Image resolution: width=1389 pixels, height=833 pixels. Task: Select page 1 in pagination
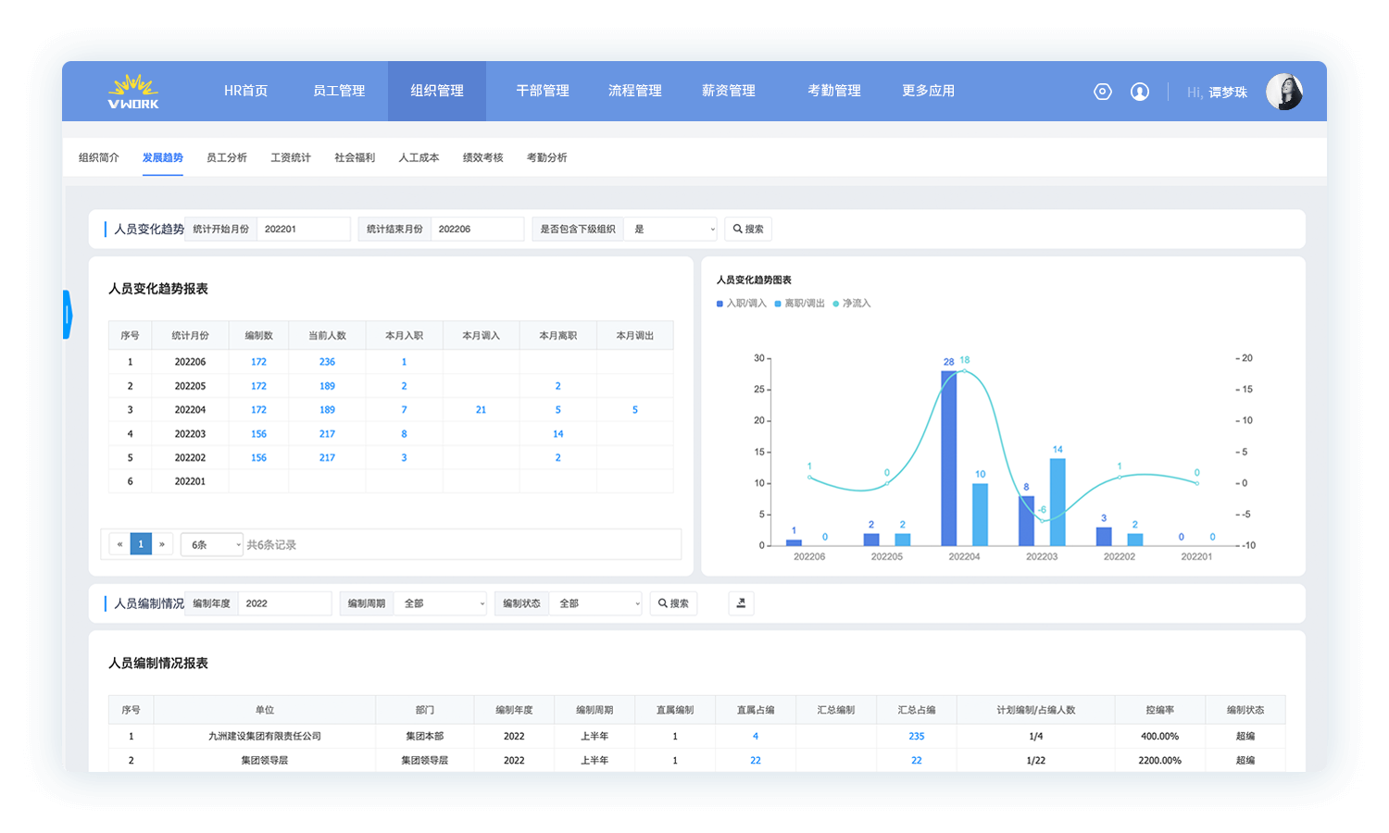point(141,544)
